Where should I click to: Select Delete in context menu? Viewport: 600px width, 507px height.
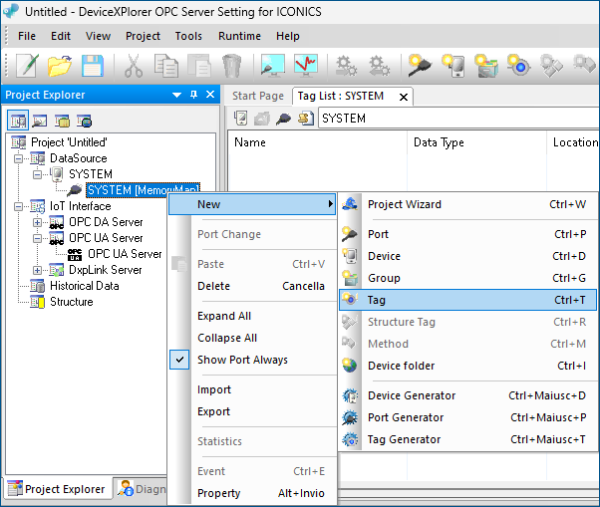[252, 286]
